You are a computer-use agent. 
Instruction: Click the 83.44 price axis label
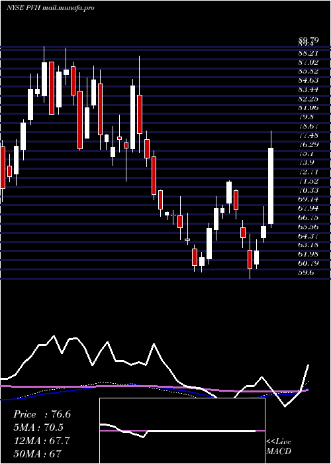coord(308,89)
